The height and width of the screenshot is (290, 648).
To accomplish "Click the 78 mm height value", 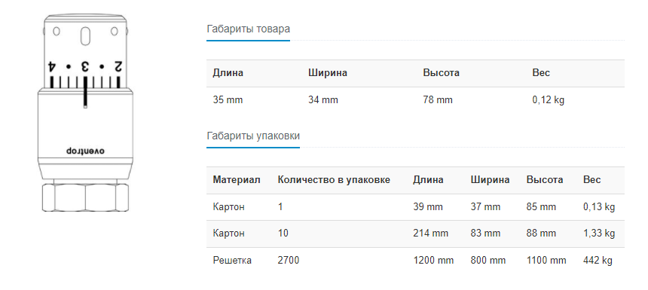I will point(438,100).
